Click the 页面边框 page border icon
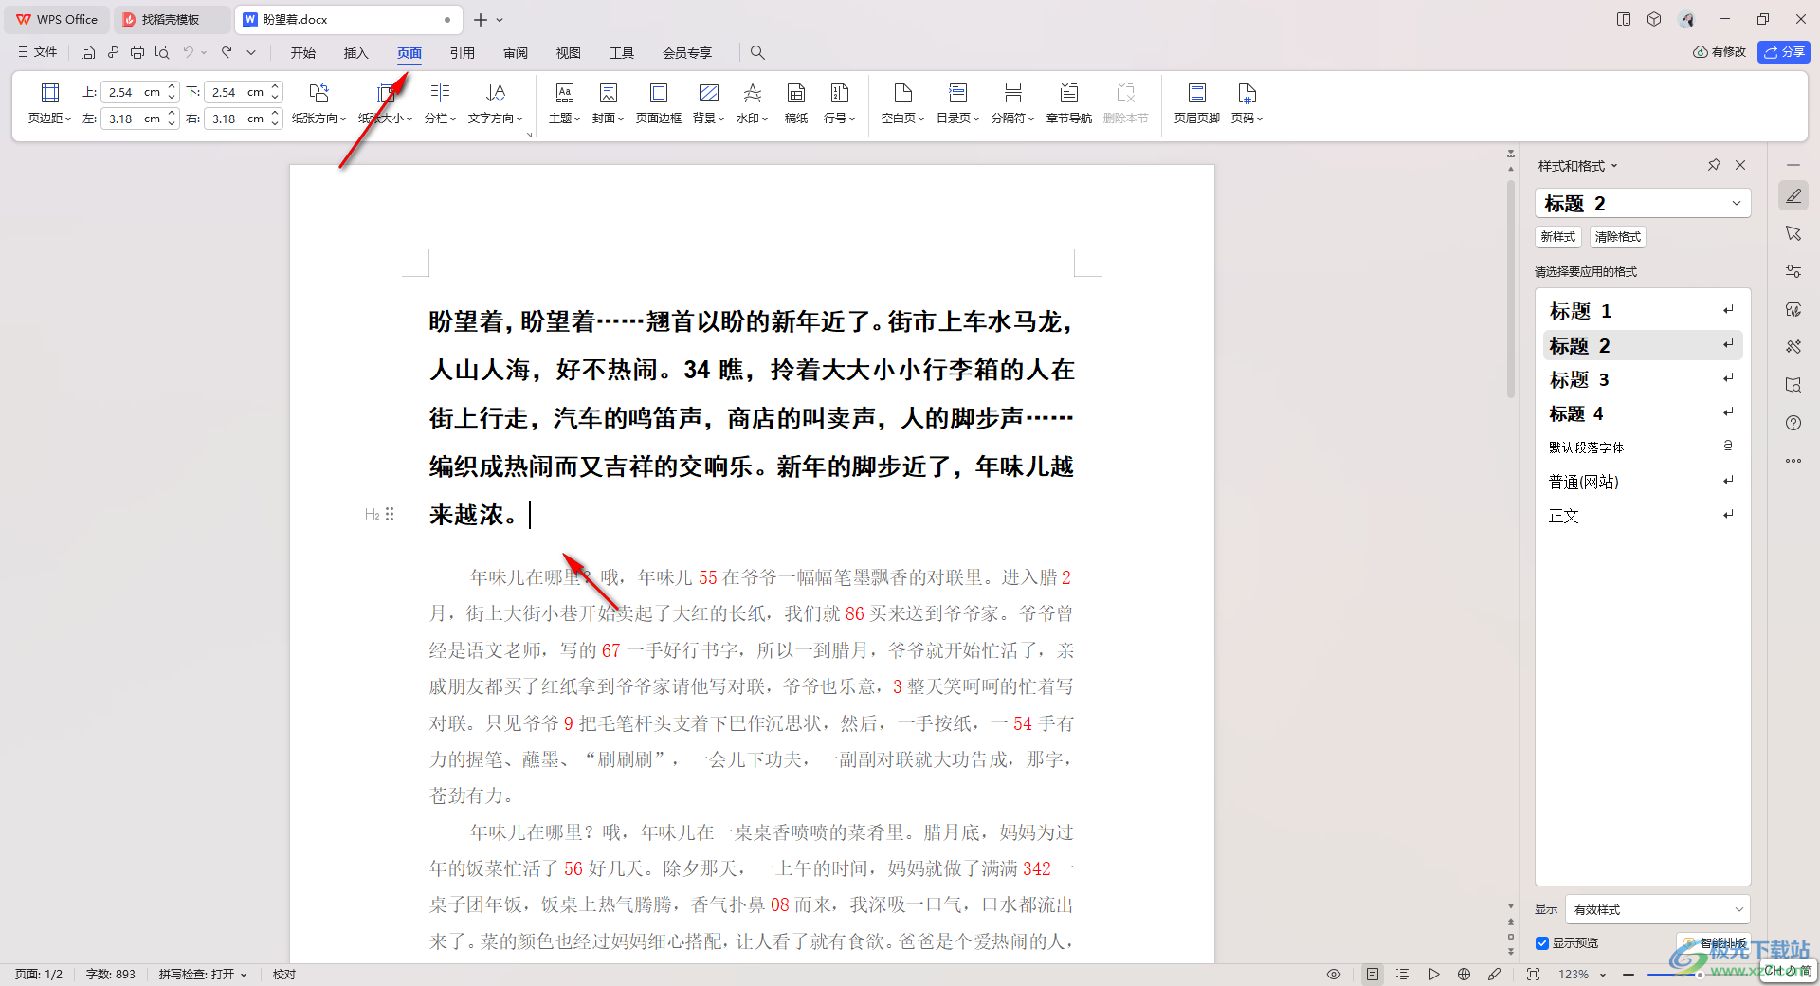 pos(658,103)
